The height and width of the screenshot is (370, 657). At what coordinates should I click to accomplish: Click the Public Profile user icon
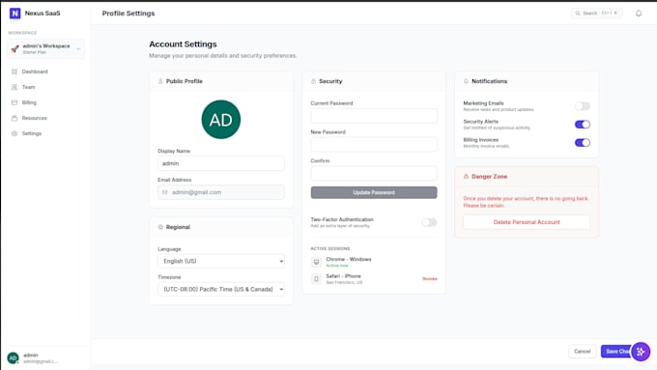[160, 81]
